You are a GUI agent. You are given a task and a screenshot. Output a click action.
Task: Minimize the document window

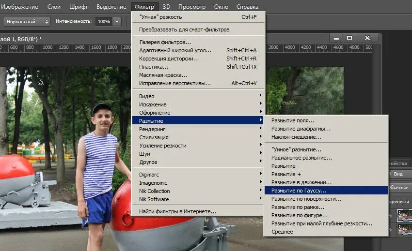click(x=336, y=38)
